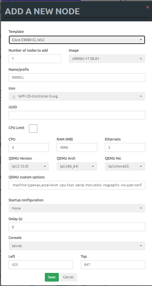Image resolution: width=152 pixels, height=286 pixels.
Task: Click the QEMU custom options label
Action: coord(27,177)
